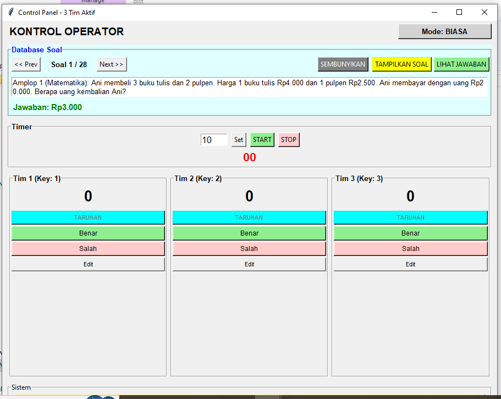Click the feather icon in title bar
Image resolution: width=501 pixels, height=399 pixels.
pos(11,12)
